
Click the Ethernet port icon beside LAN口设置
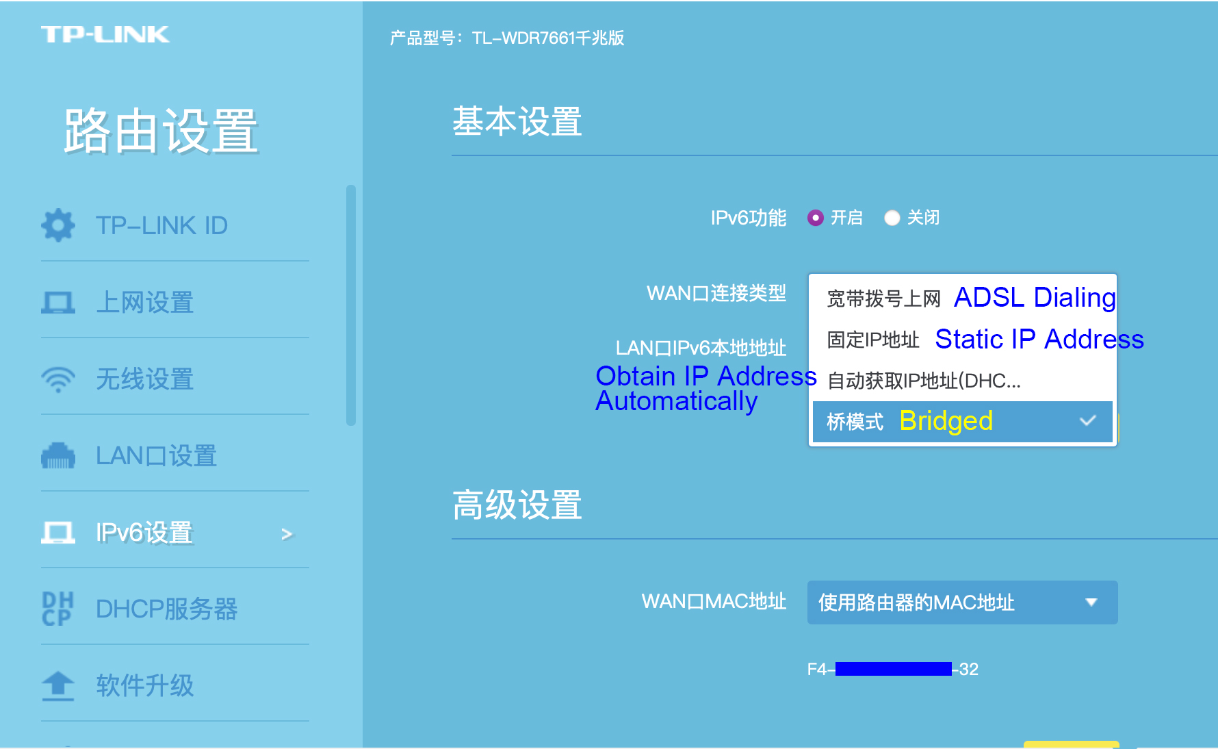tap(58, 455)
